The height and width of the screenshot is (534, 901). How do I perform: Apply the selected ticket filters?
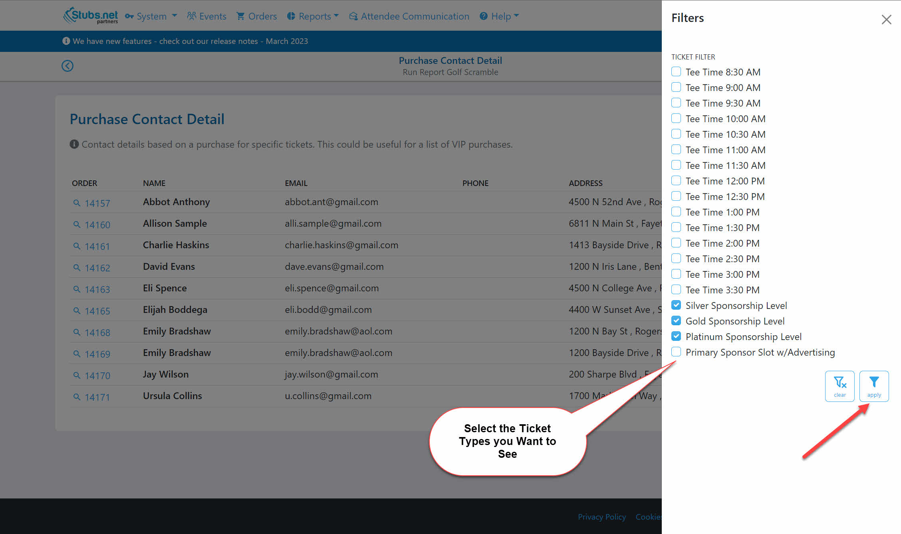pyautogui.click(x=874, y=386)
